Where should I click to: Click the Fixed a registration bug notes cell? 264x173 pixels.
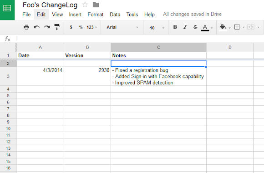pyautogui.click(x=158, y=76)
